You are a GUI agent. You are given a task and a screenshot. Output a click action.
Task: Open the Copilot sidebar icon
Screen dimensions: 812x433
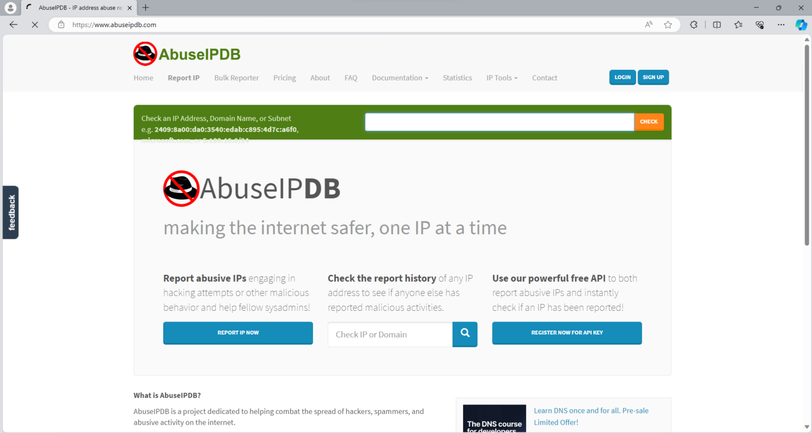coord(801,25)
